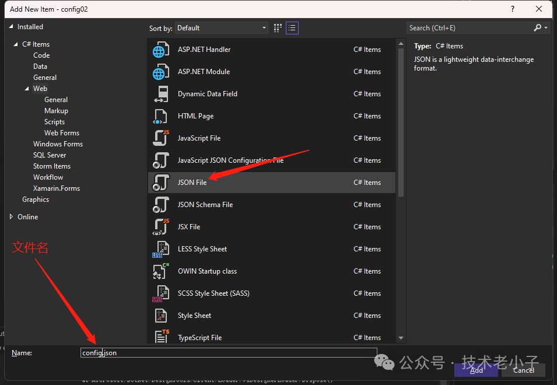This screenshot has width=557, height=385.
Task: Switch to list view layout
Action: coord(292,27)
